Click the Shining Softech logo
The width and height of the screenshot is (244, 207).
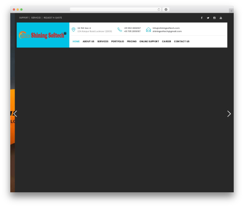click(x=43, y=35)
